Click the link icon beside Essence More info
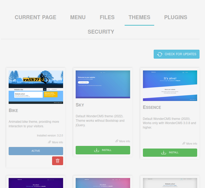 point(184,144)
